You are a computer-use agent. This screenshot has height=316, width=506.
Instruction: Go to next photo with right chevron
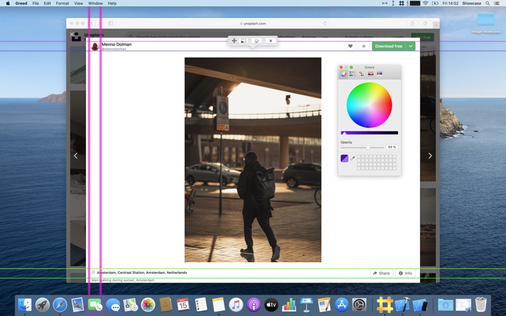(x=430, y=155)
